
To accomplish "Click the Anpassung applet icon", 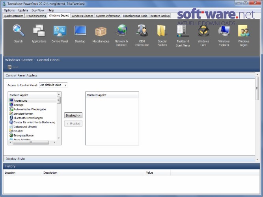I will click(x=11, y=100).
